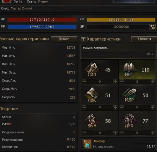Image resolution: width=157 pixels, height=152 pixels.
Task: Click the red HP bar
Action: point(42,20)
